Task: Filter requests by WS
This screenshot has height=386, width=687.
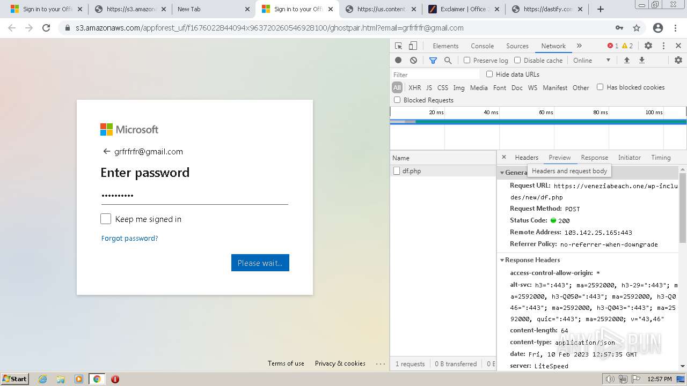Action: 532,87
